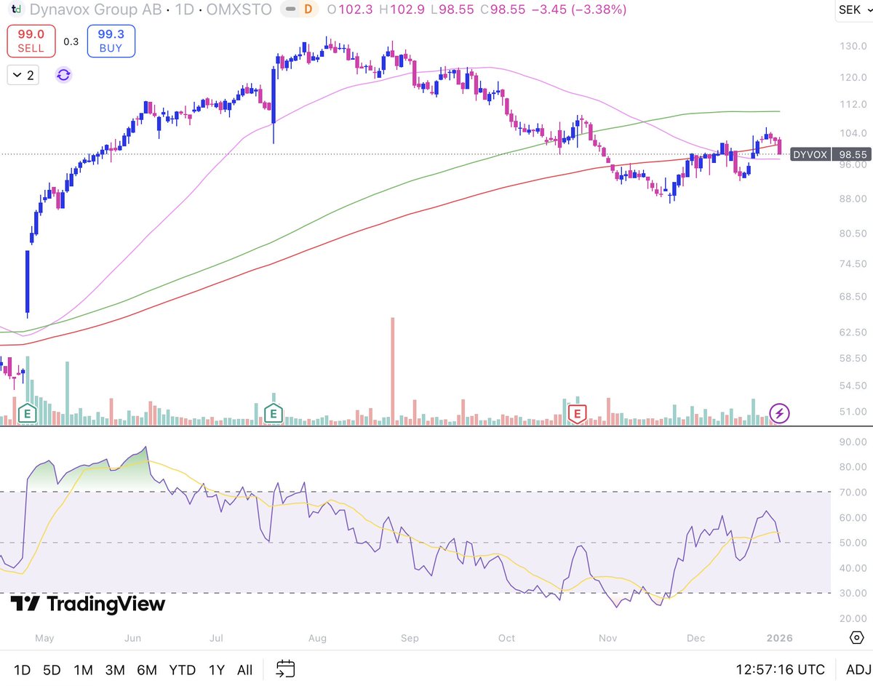The height and width of the screenshot is (686, 873).
Task: Click the 99.3 BUY button
Action: (111, 41)
